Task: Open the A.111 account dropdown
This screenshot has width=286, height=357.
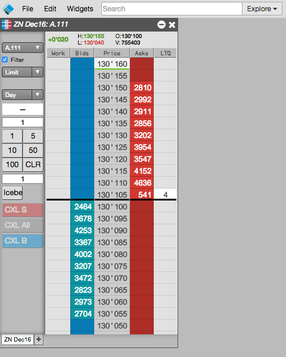Action: coord(23,48)
